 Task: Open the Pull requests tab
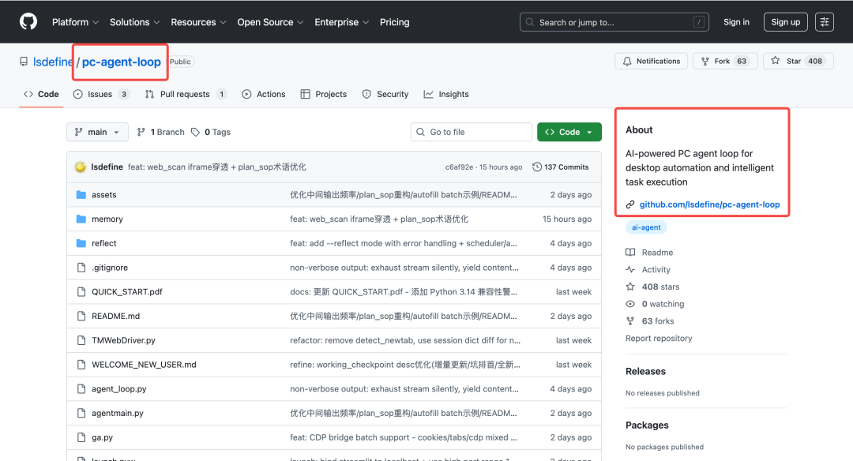pos(185,95)
